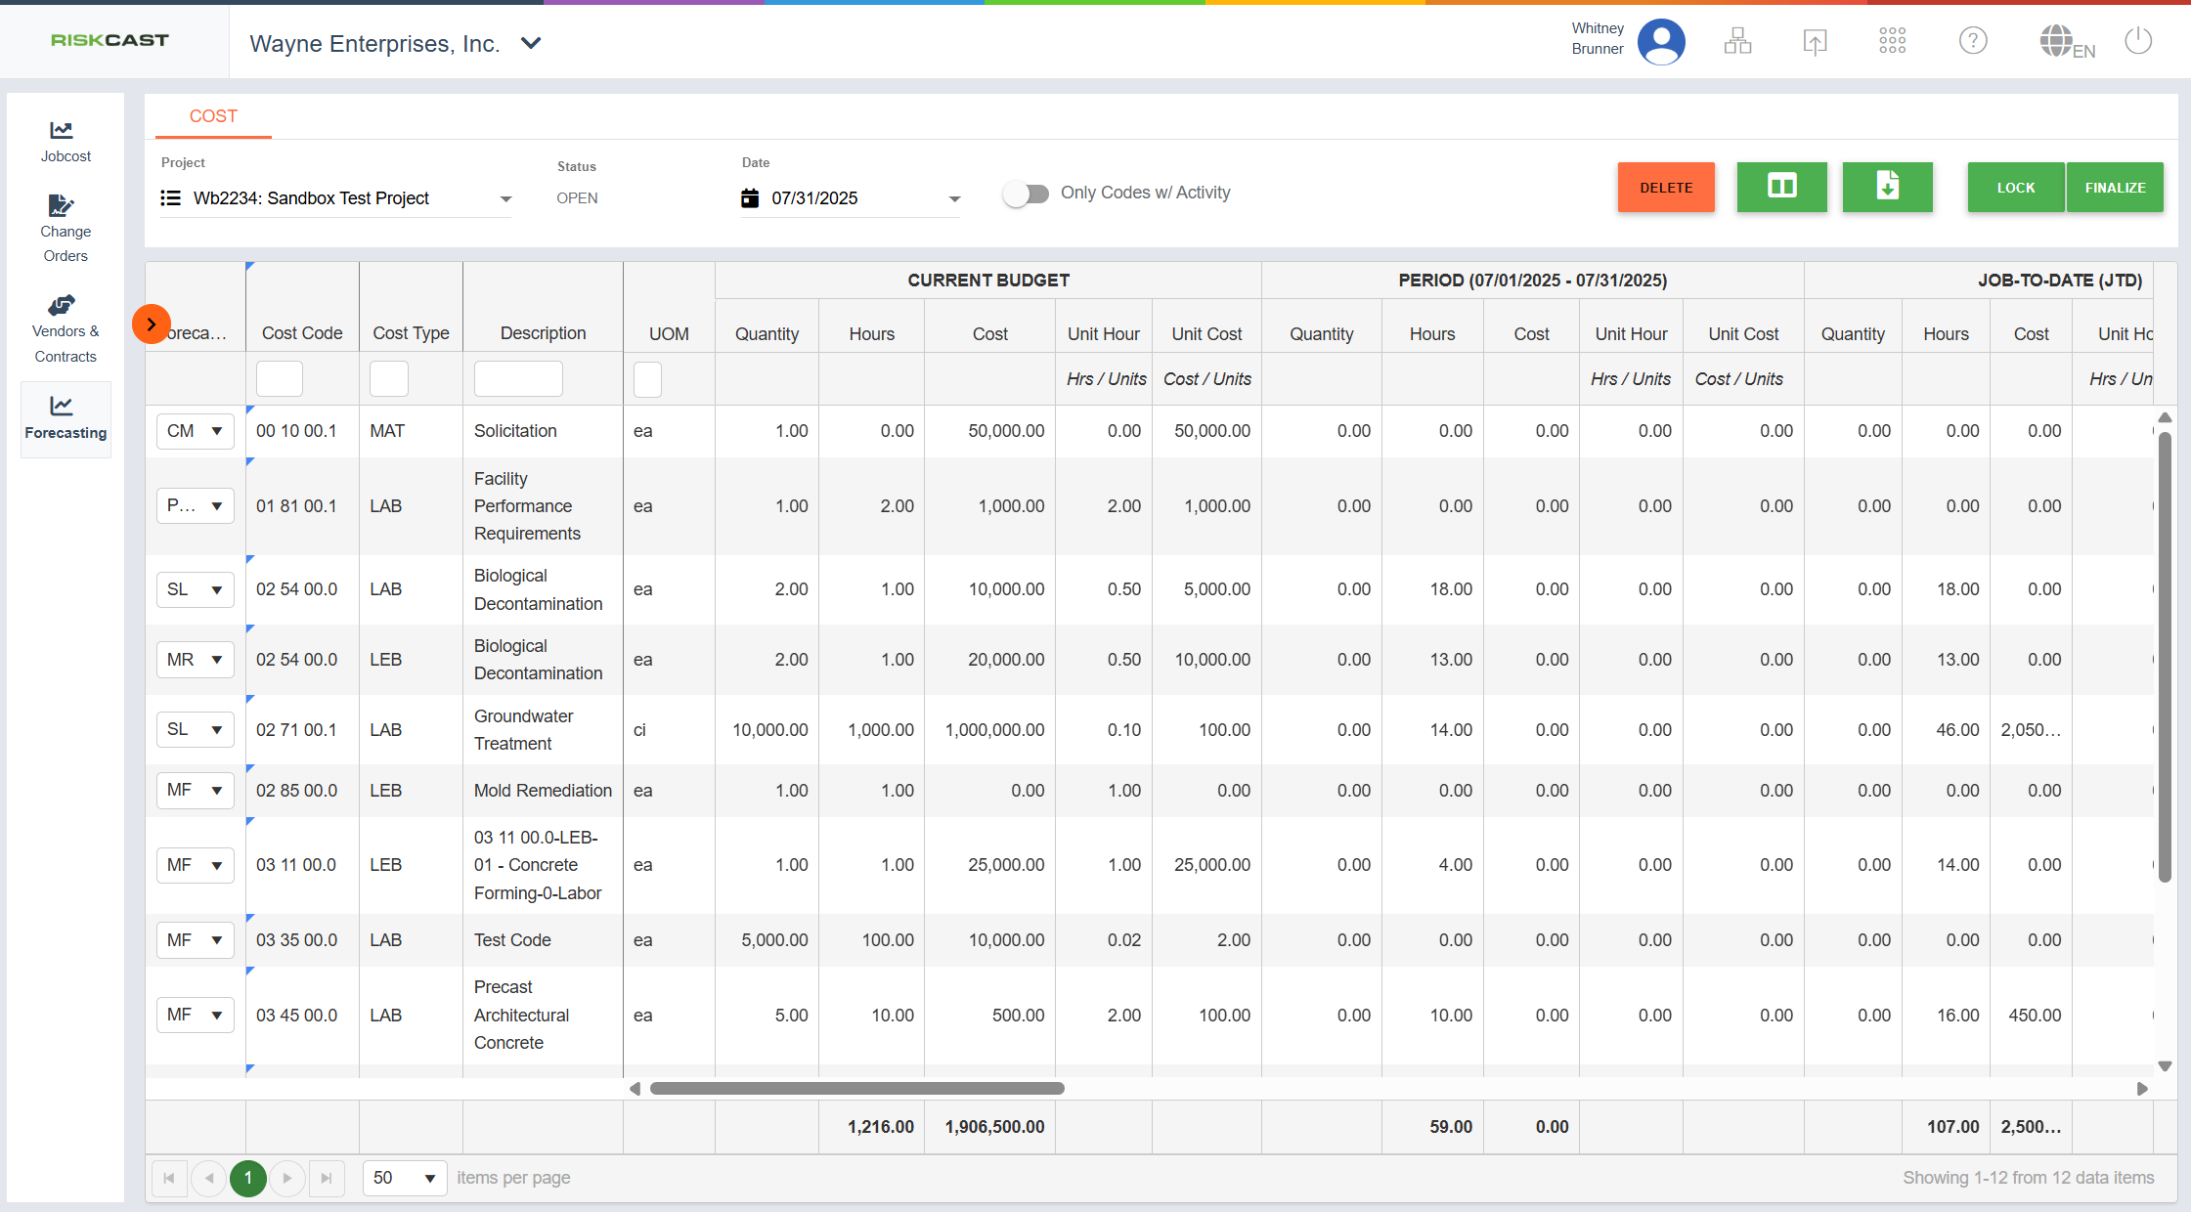
Task: Open the Project selection dropdown
Action: [x=505, y=198]
